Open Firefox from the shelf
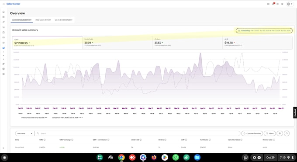 coord(154,158)
